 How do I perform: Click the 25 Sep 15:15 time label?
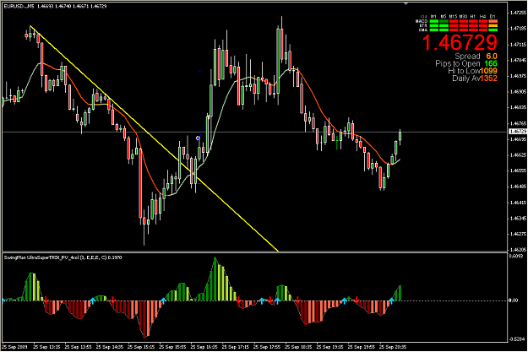click(x=141, y=346)
